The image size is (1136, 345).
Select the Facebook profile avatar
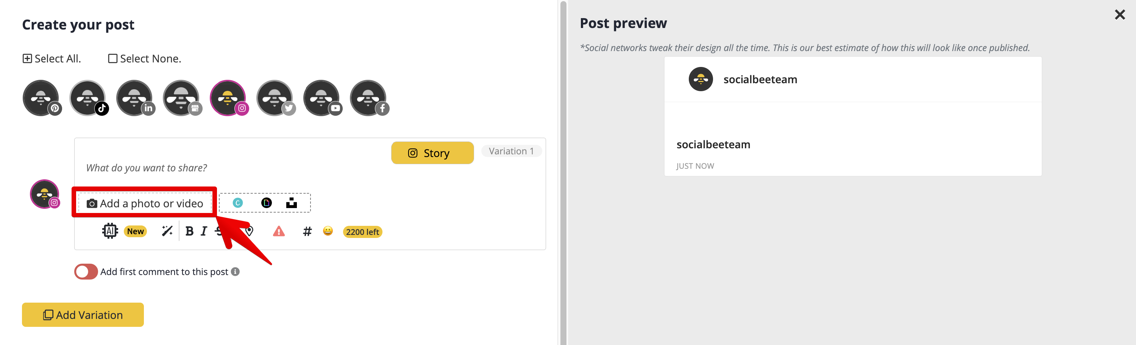point(369,98)
